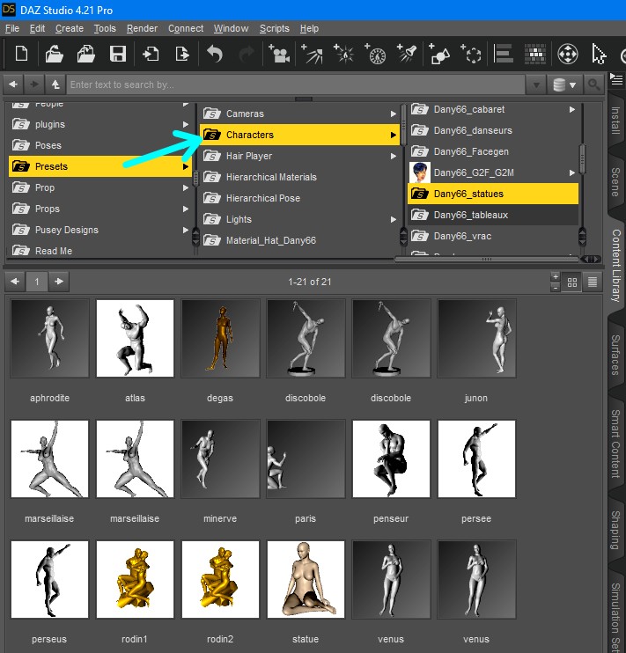Switch to the Smart Content side tab
This screenshot has width=626, height=653.
pos(616,444)
